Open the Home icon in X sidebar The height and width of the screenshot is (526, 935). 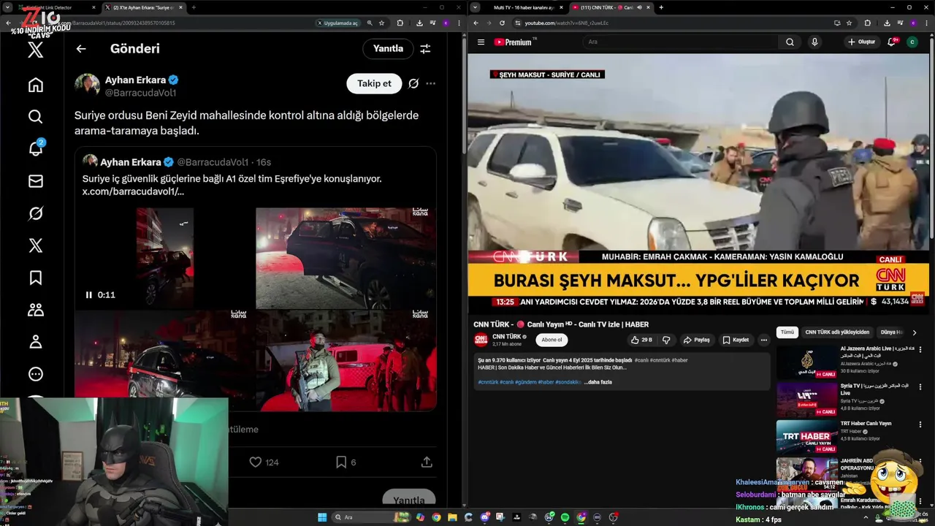[36, 85]
